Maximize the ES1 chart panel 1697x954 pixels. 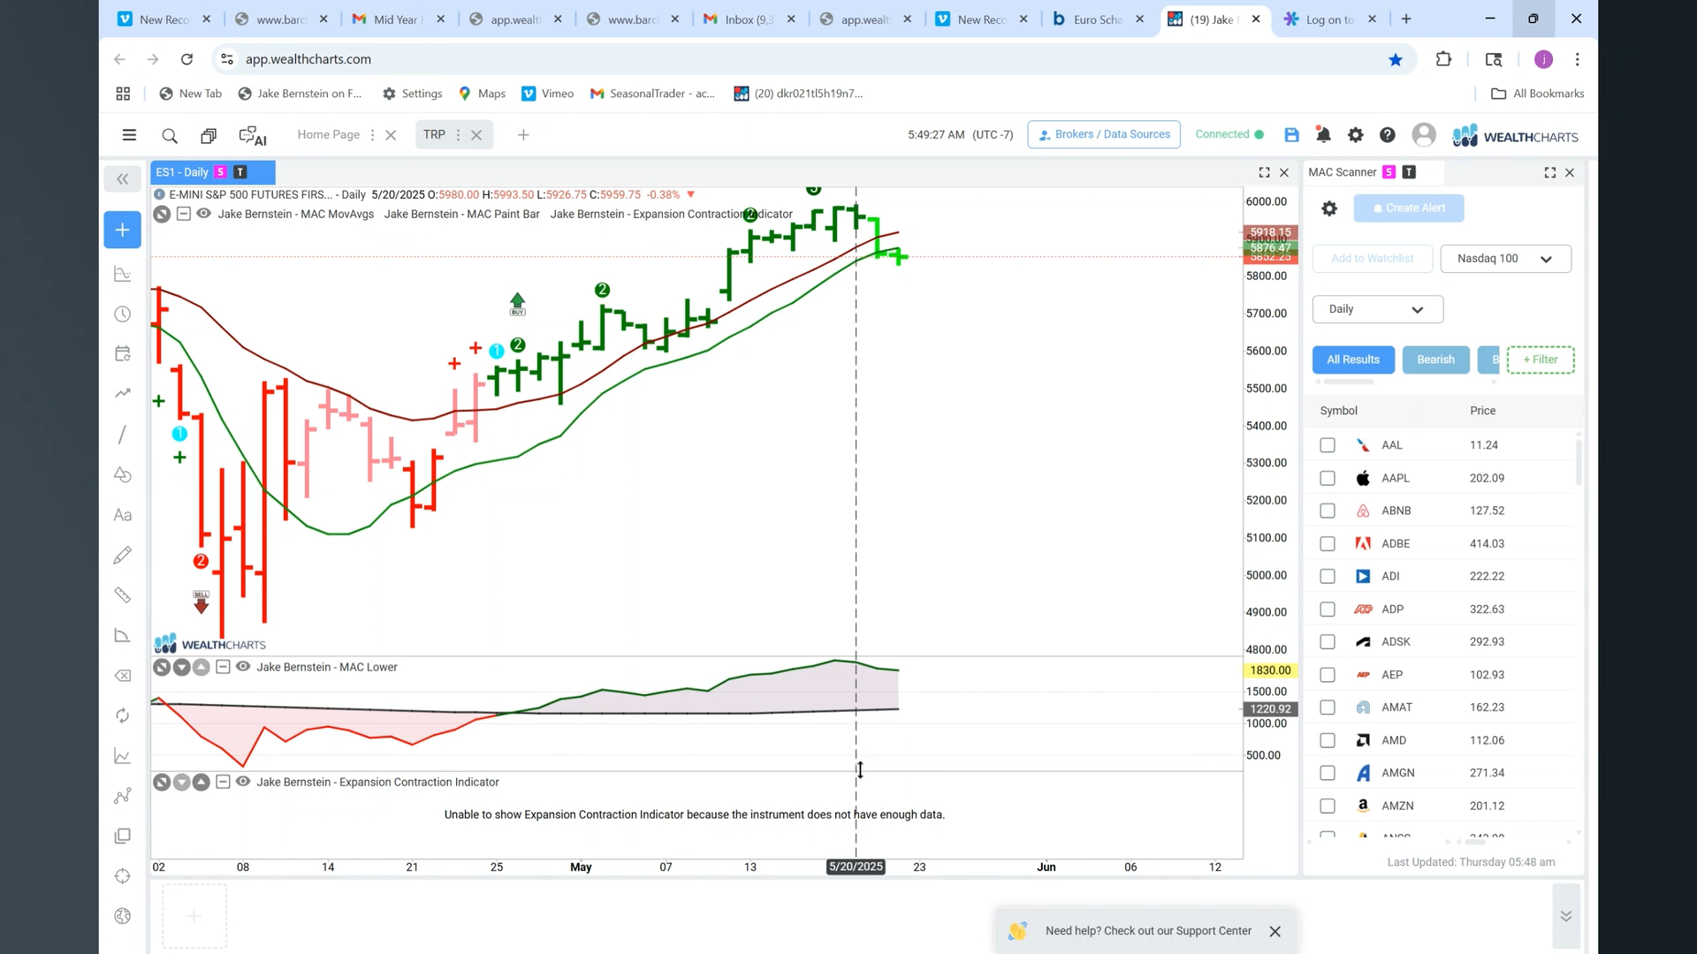click(1264, 172)
